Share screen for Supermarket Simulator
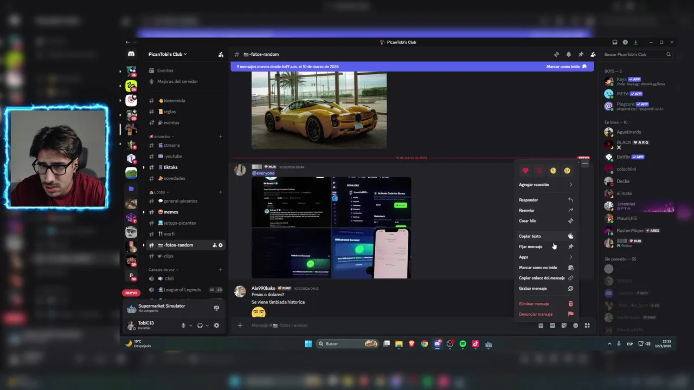 [216, 308]
